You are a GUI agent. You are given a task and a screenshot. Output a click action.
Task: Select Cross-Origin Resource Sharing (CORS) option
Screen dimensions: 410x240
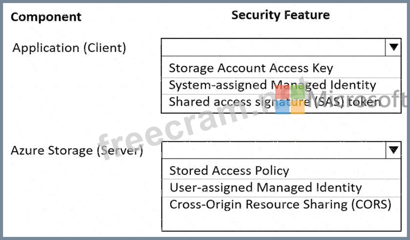(x=280, y=204)
